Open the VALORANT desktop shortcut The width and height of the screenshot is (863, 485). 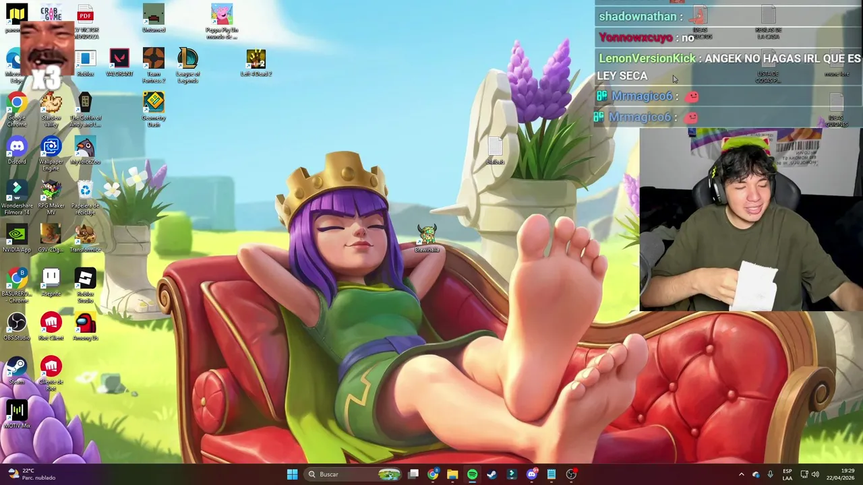(x=119, y=63)
